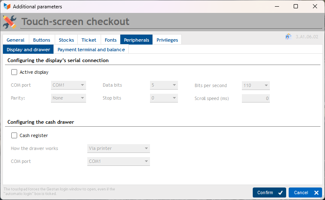This screenshot has width=325, height=200.
Task: Select Payment terminal and balance subtab
Action: [x=91, y=50]
